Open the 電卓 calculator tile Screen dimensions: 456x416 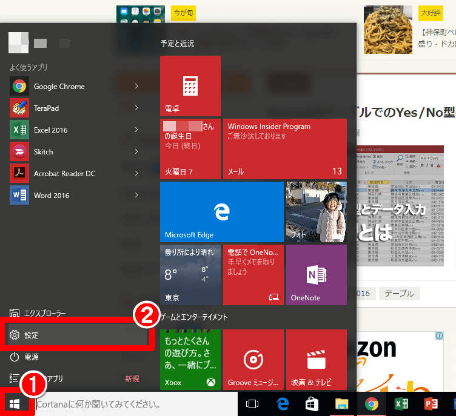(x=190, y=86)
